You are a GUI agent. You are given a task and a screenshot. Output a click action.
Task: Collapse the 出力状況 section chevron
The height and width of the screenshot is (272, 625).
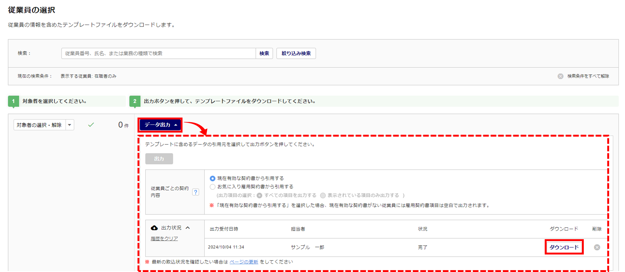[x=188, y=228]
